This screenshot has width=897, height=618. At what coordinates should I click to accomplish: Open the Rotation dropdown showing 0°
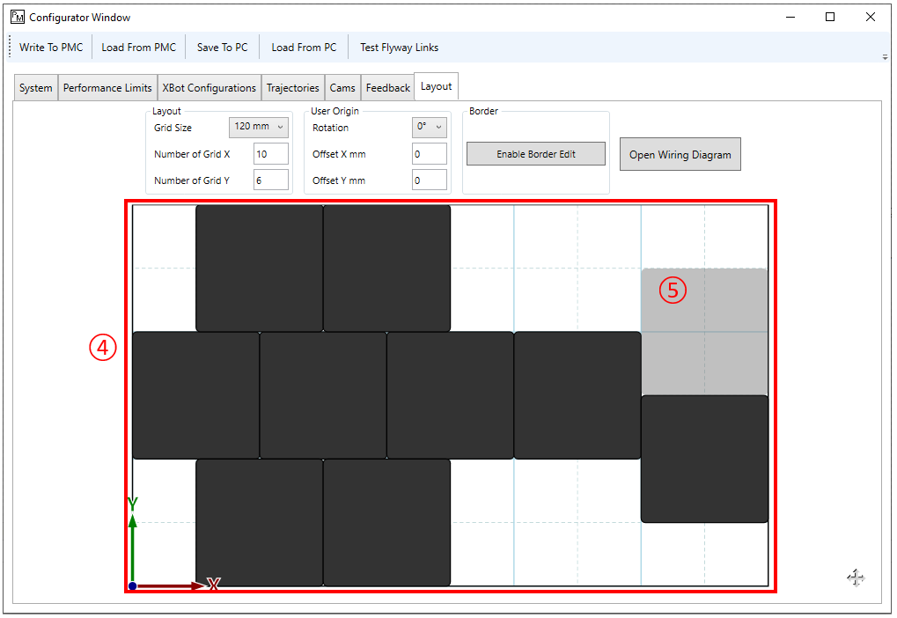429,127
